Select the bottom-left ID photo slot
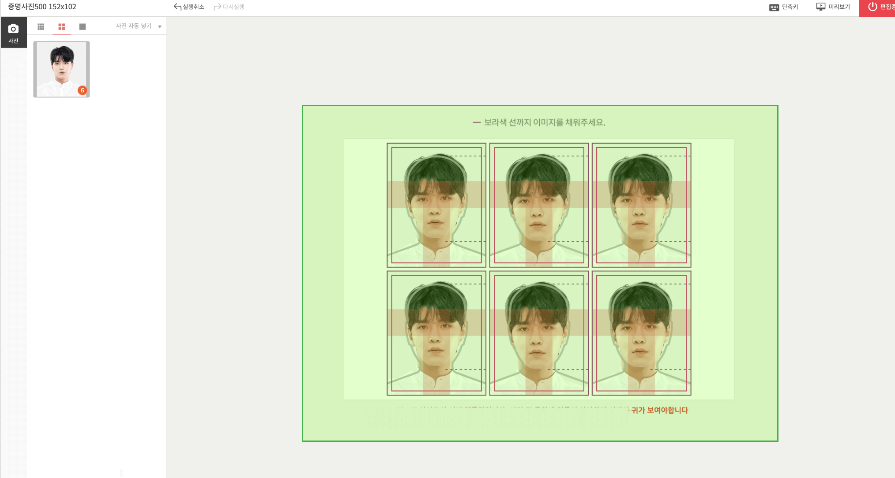895x478 pixels. [x=436, y=333]
